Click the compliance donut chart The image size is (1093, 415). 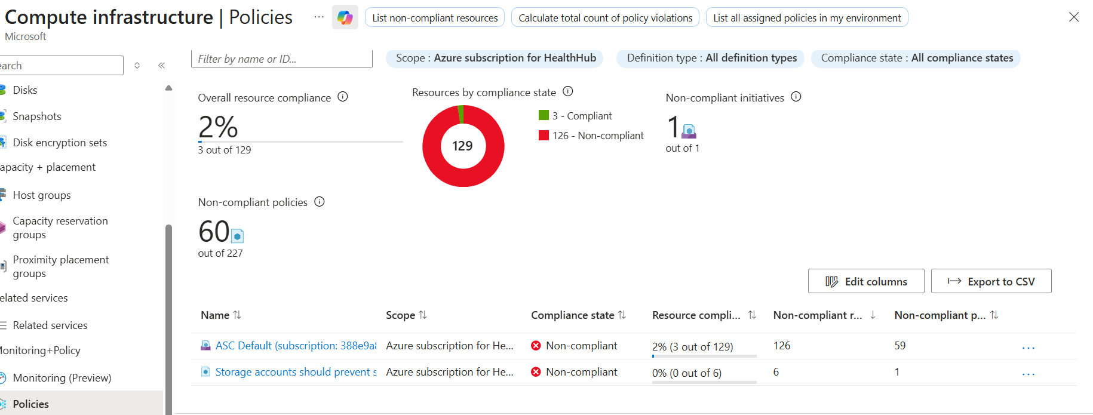pyautogui.click(x=463, y=146)
